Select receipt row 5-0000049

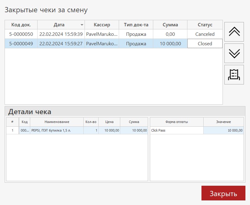21,44
